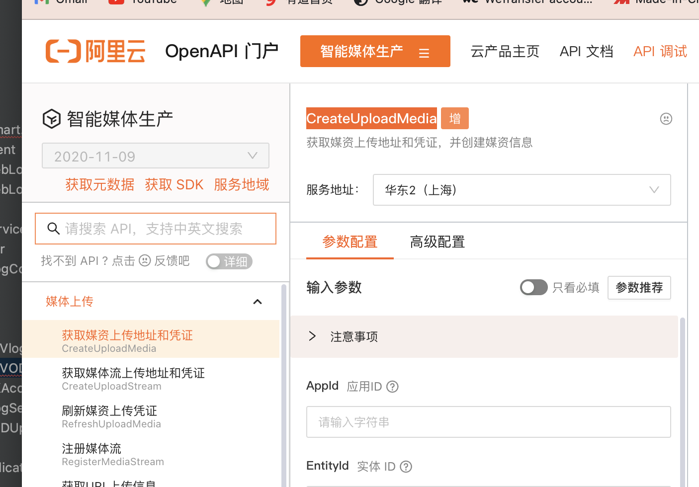Viewport: 699px width, 487px height.
Task: Switch to the 高级配置 tab
Action: pyautogui.click(x=437, y=242)
